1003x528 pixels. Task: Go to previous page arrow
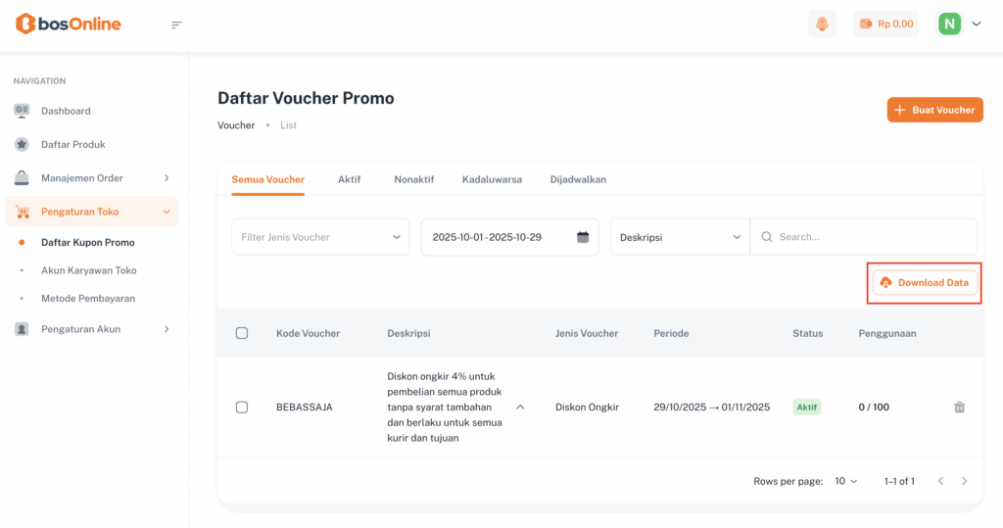tap(940, 481)
